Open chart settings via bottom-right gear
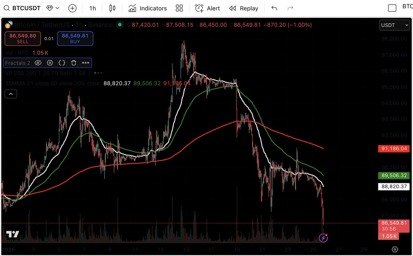 coord(395,249)
